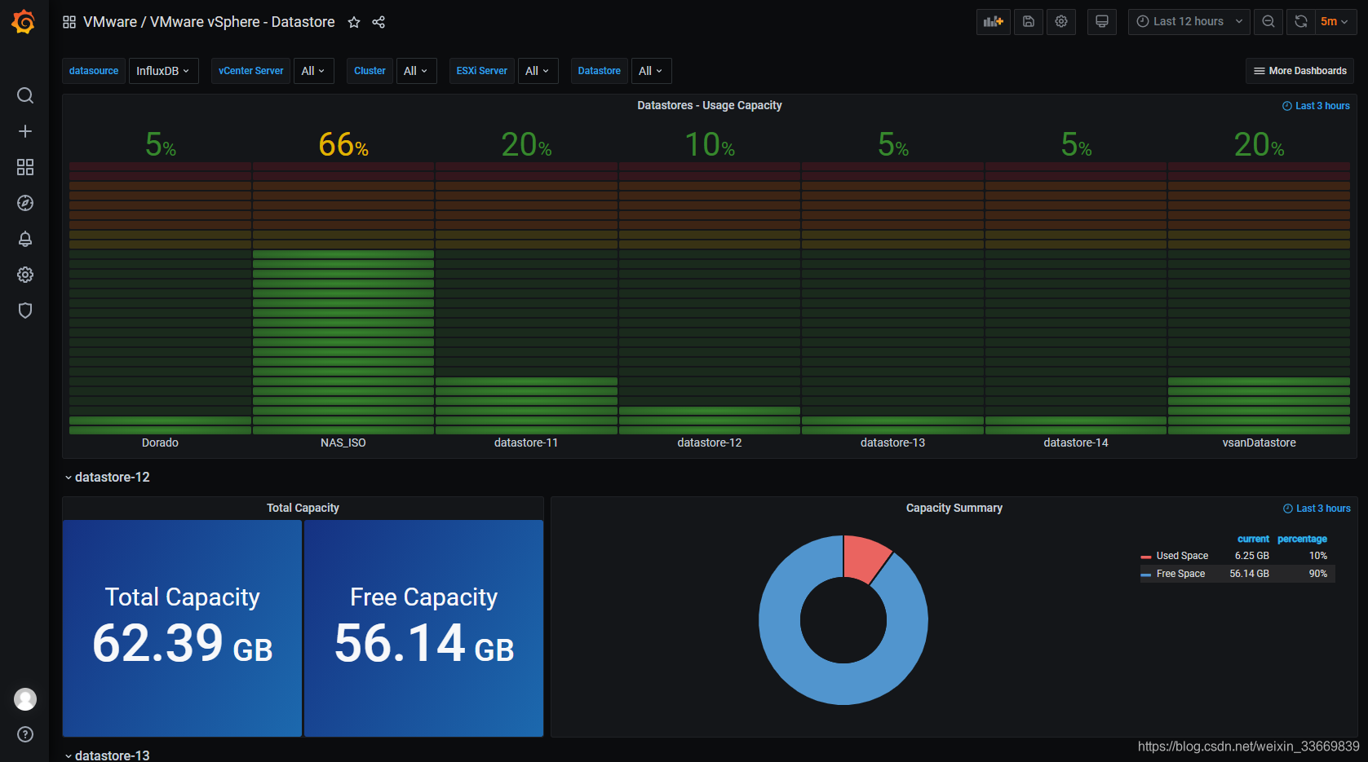The height and width of the screenshot is (762, 1368).
Task: Click the ESXi Server variable label
Action: point(482,71)
